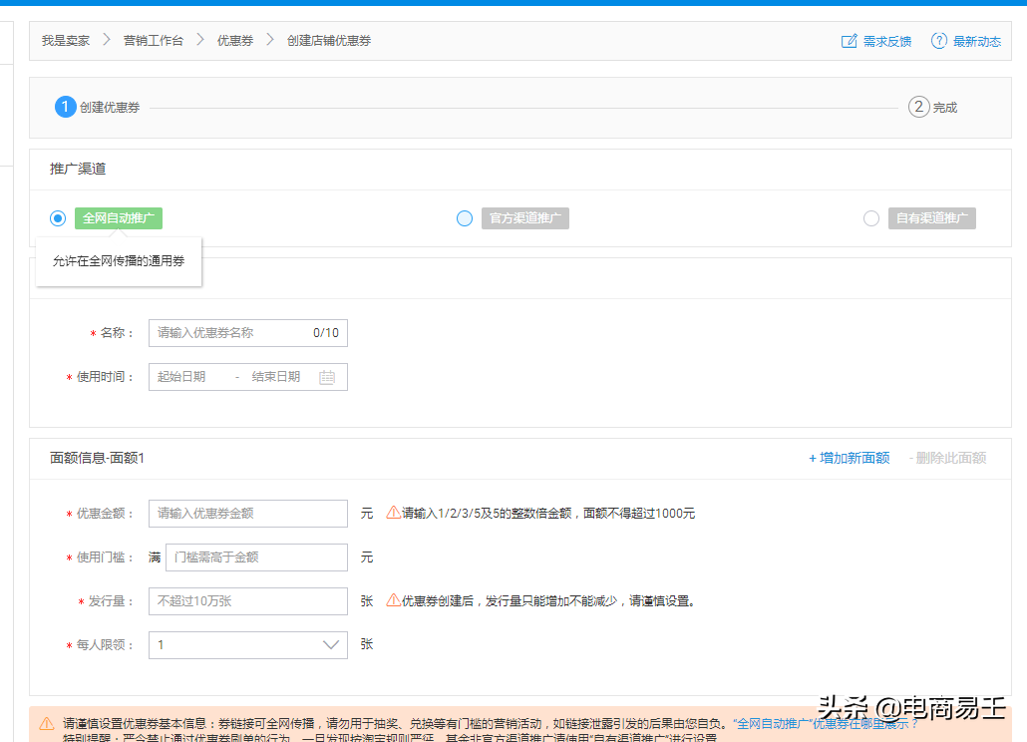
Task: Click the 删除此面额 link
Action: (x=948, y=458)
